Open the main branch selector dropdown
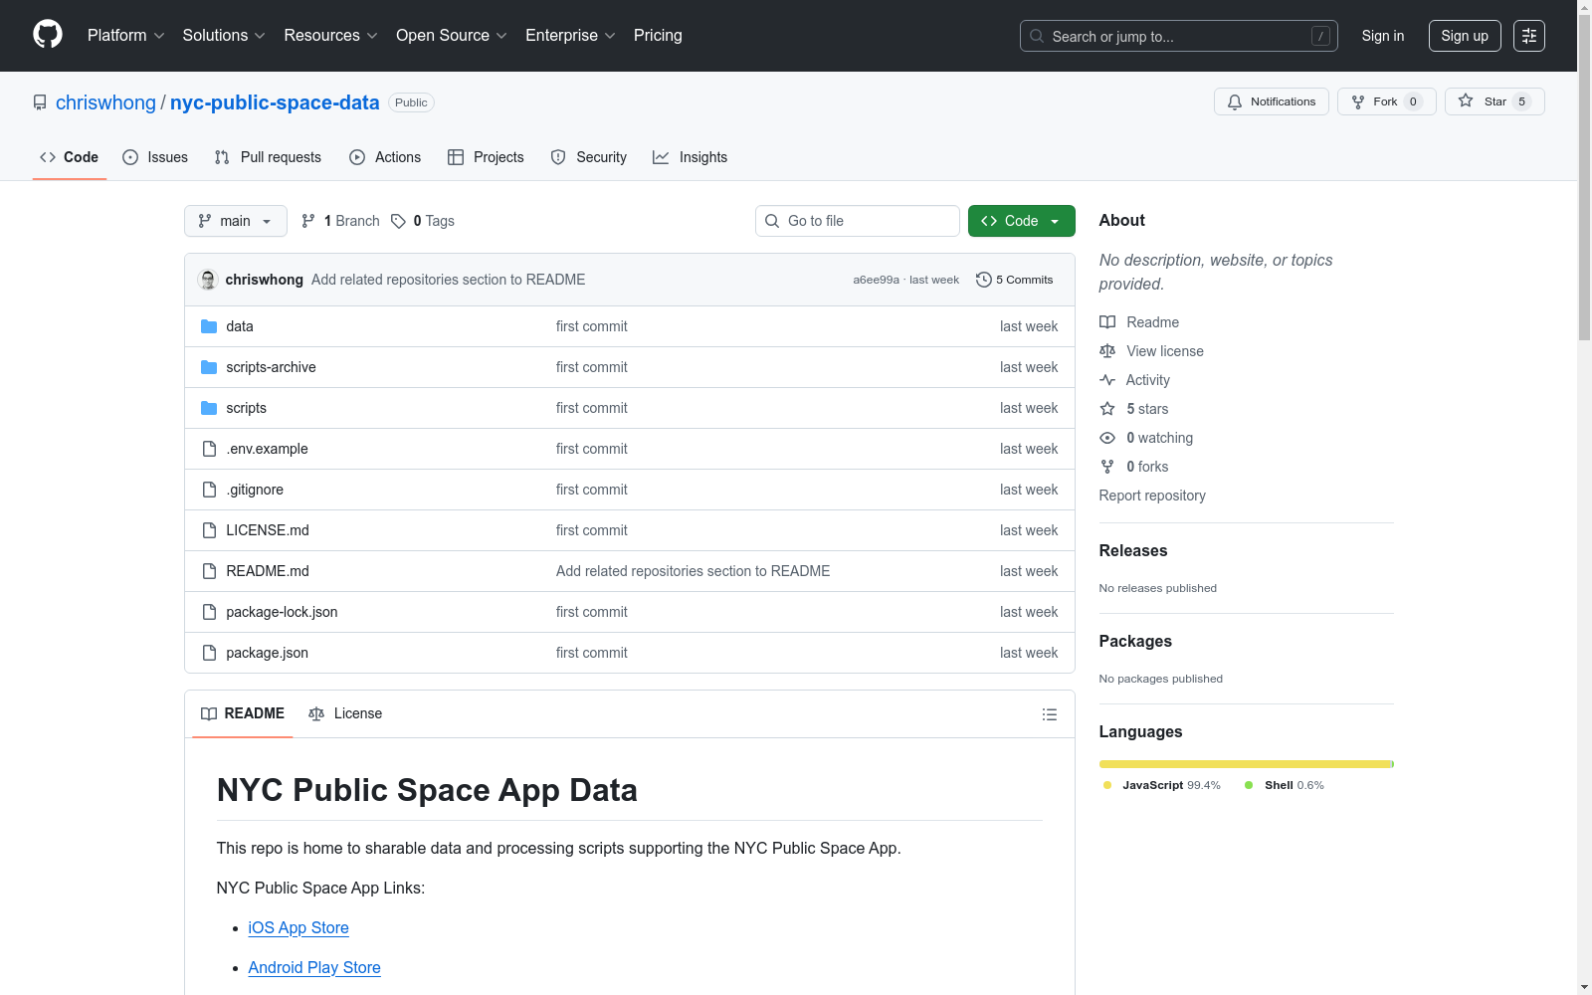 (x=236, y=221)
